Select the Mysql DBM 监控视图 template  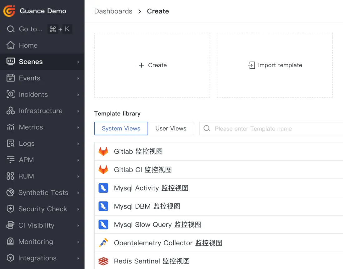click(219, 206)
